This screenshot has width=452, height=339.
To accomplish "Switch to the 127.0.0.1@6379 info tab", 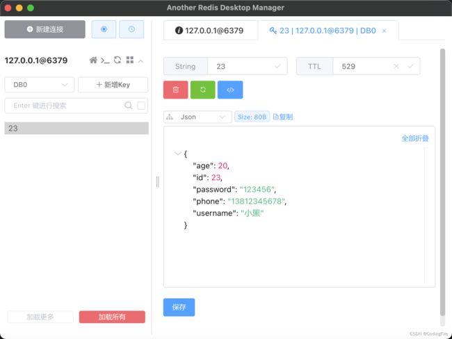I will point(210,31).
